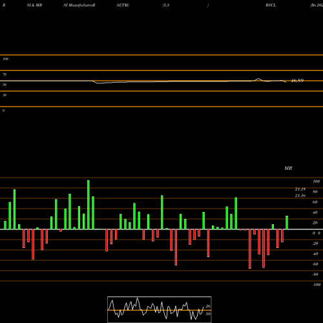Click the 50 label inside mini chart
Viewport: 323px width, 323px height.
[x=208, y=314]
